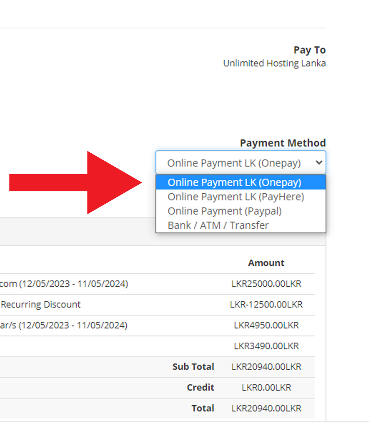Click the Pay To heading
Screen dimensions: 369x427
pyautogui.click(x=310, y=50)
